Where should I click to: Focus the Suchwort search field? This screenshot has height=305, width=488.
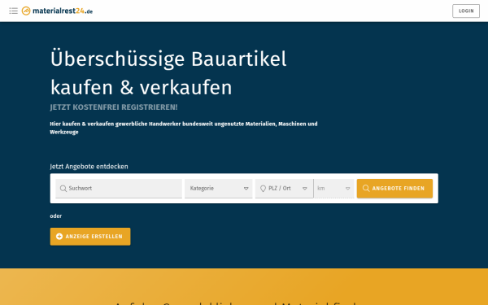pos(119,189)
